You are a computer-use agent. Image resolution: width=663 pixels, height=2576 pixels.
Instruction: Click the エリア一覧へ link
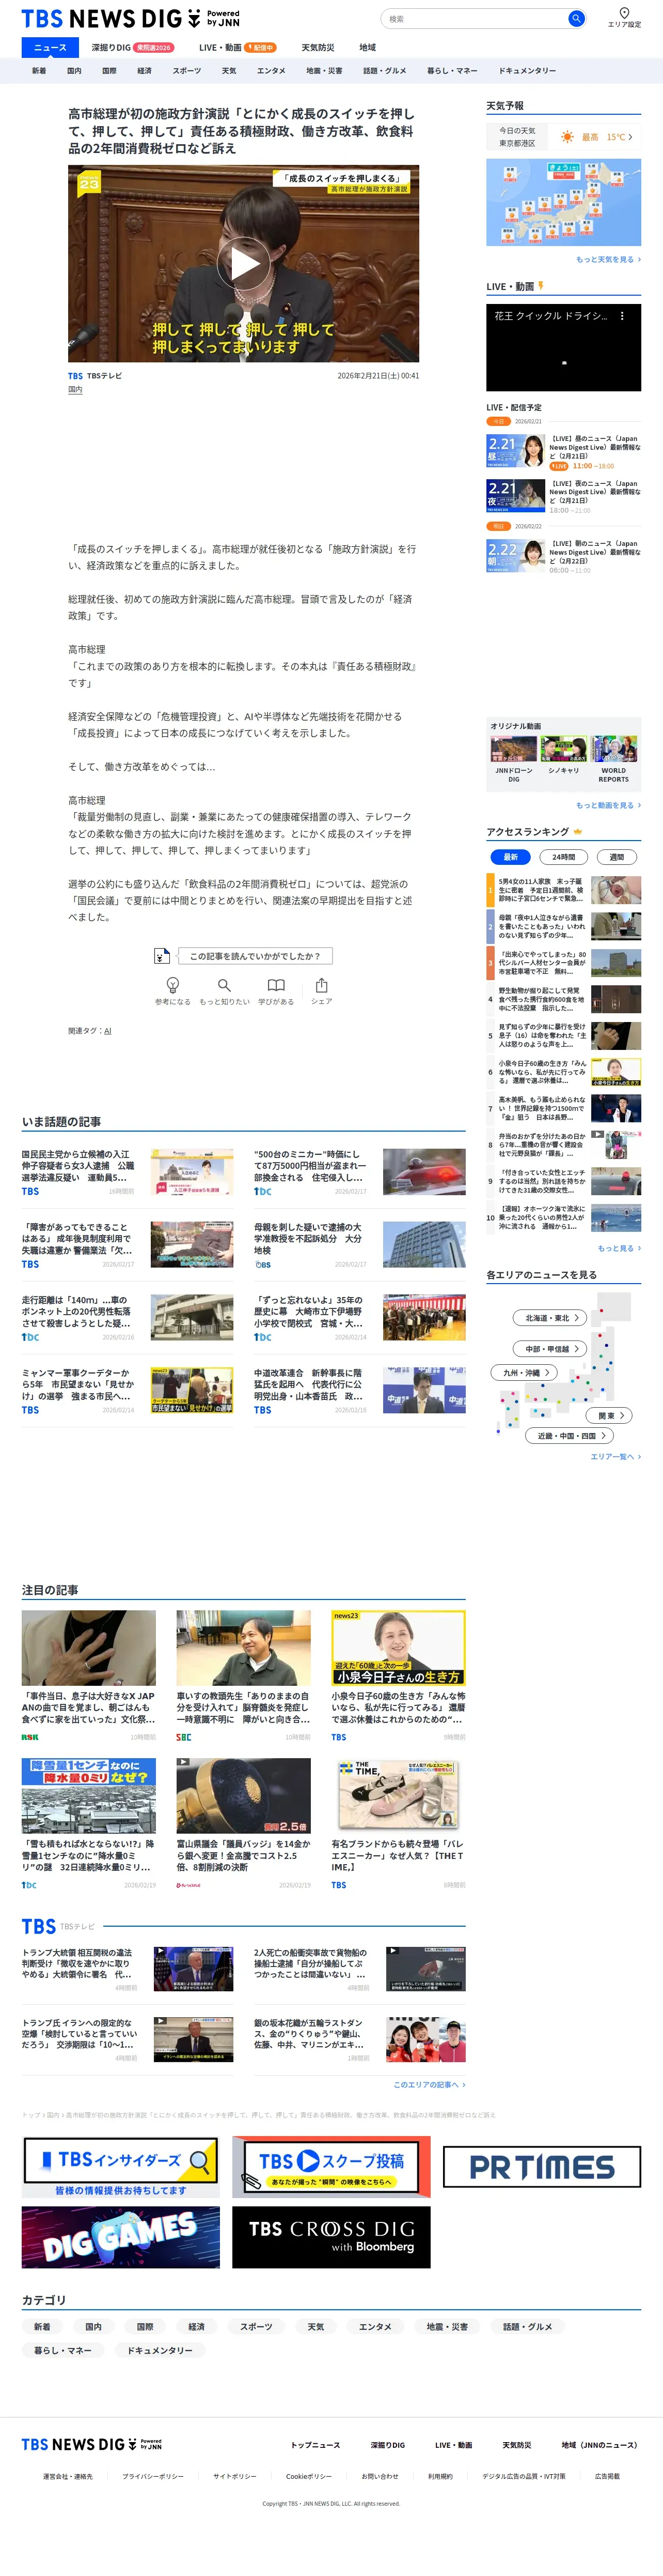coord(615,1457)
